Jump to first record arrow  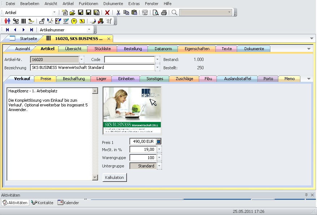pyautogui.click(x=8, y=30)
